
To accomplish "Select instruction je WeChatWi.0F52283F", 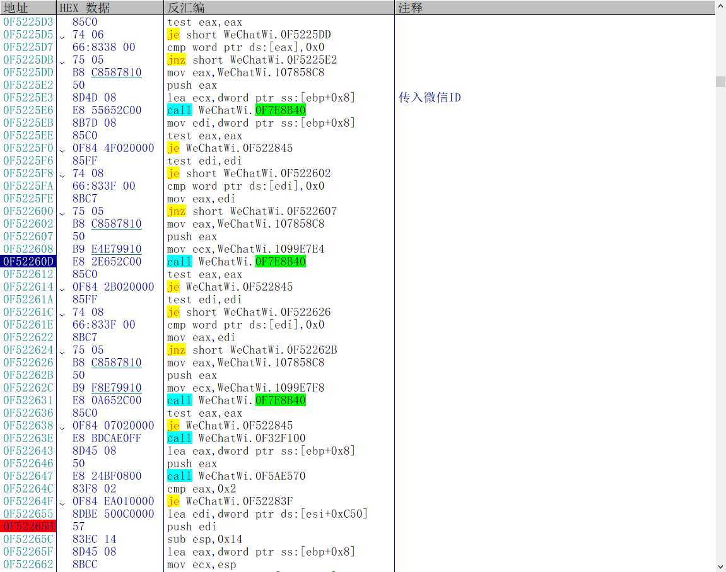I will (230, 501).
